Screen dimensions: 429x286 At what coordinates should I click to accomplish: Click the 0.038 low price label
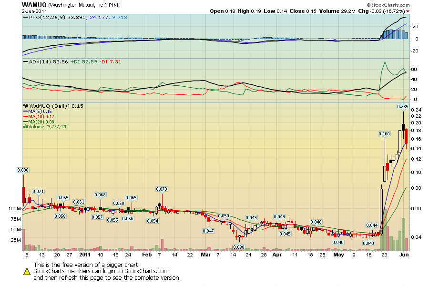click(238, 247)
